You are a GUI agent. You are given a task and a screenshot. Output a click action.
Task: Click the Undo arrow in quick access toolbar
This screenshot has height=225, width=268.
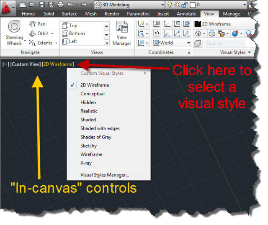(70, 5)
